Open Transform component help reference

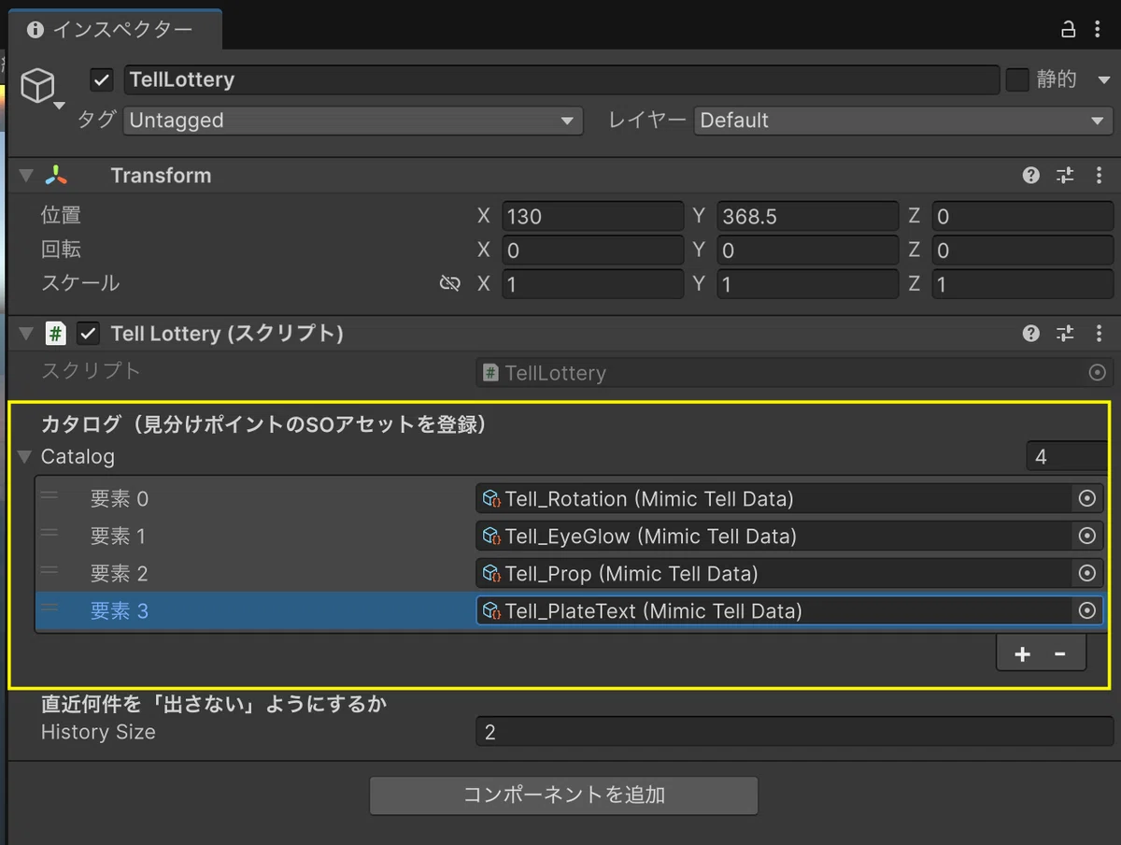[x=1031, y=175]
